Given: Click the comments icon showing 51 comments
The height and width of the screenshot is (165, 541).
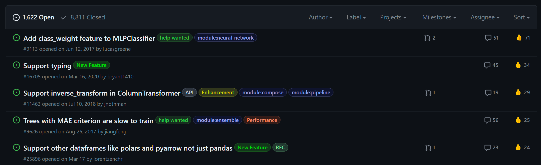Looking at the screenshot, I should (489, 38).
